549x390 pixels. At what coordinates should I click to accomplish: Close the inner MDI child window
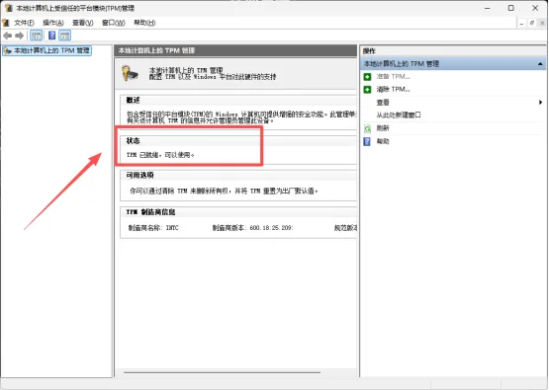pyautogui.click(x=542, y=23)
